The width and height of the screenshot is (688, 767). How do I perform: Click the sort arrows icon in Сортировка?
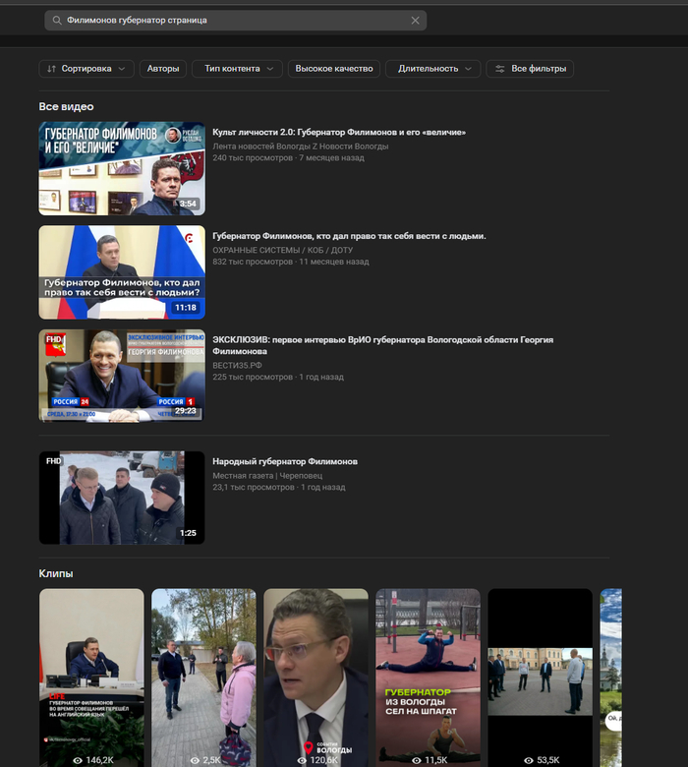tap(51, 69)
